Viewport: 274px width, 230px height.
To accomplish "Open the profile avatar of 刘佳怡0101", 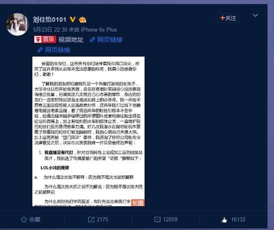I will (17, 24).
